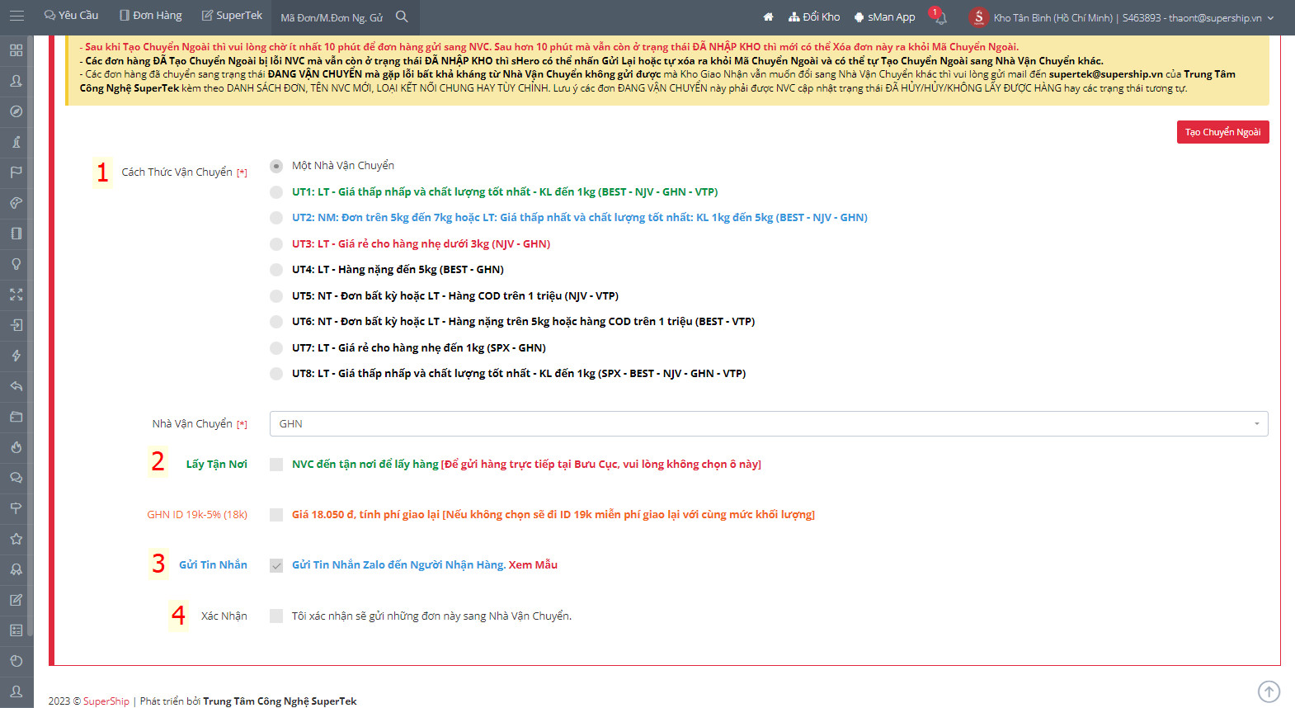Viewport: 1295px width, 708px height.
Task: Select the UT6 radio option
Action: tap(276, 322)
